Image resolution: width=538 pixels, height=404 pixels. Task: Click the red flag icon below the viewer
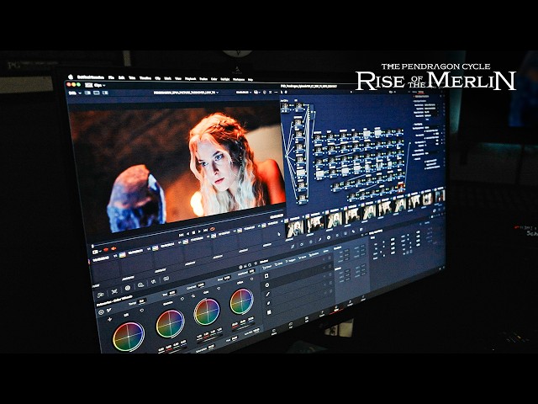click(106, 249)
